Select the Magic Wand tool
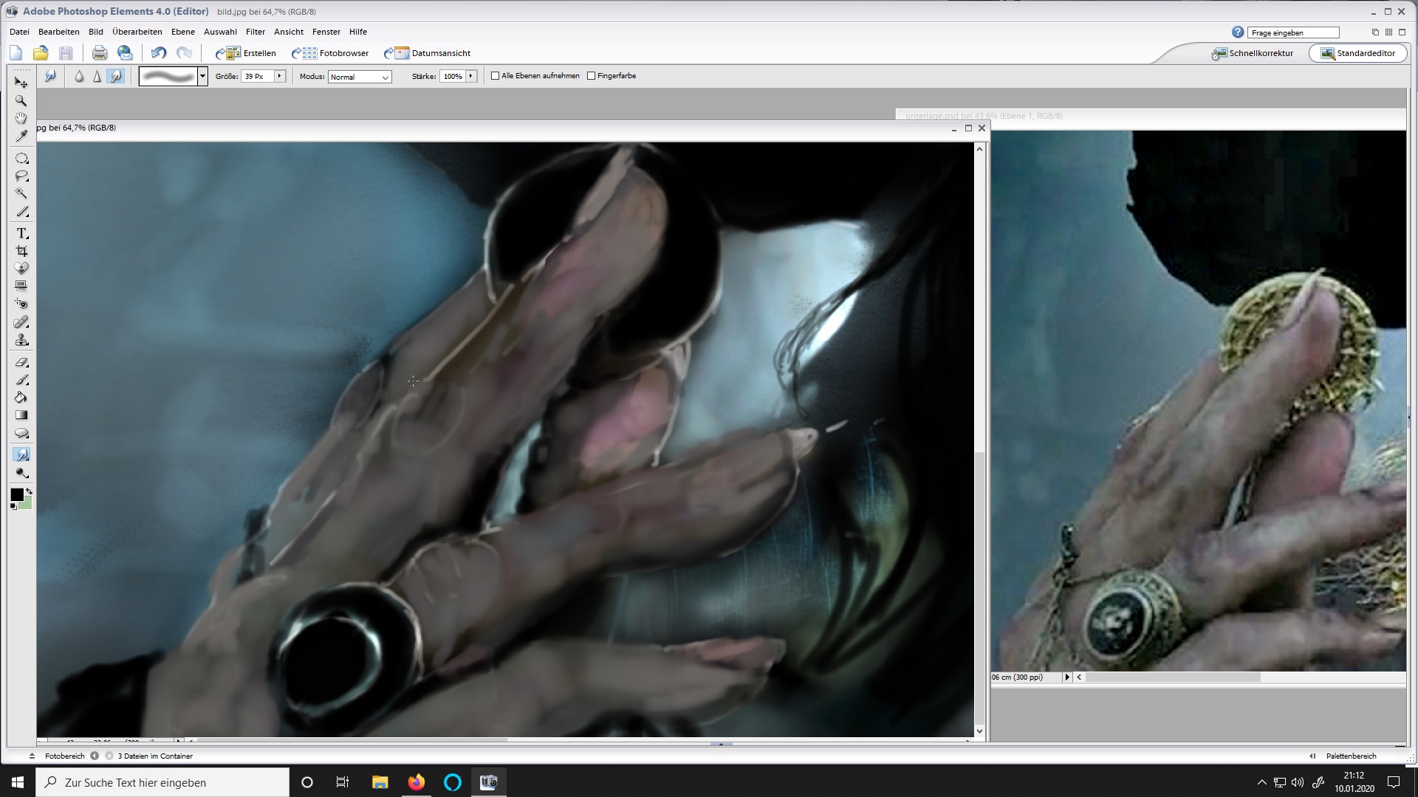The image size is (1418, 797). pyautogui.click(x=21, y=193)
